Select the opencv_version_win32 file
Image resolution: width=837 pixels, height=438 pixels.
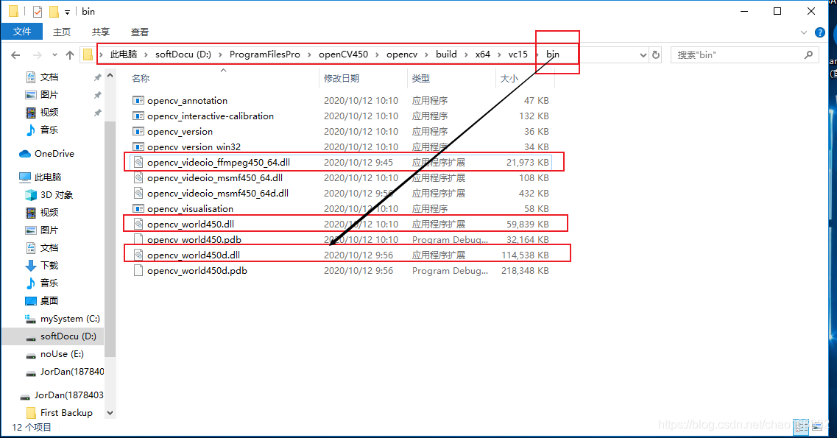tap(194, 146)
